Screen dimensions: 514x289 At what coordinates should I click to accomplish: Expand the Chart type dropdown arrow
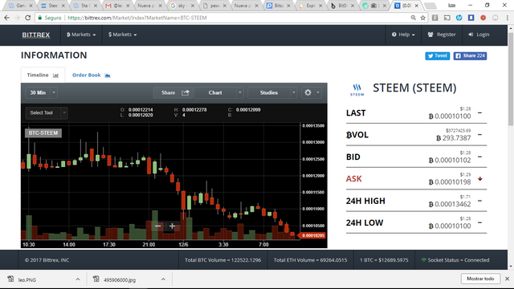(240, 93)
